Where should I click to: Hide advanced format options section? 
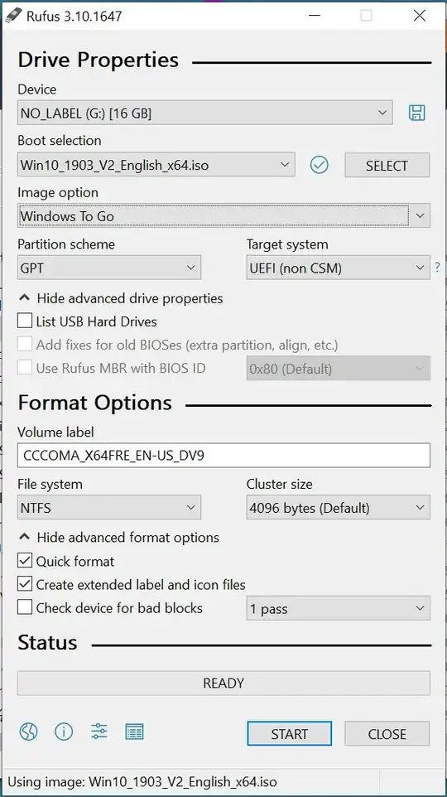pos(119,537)
